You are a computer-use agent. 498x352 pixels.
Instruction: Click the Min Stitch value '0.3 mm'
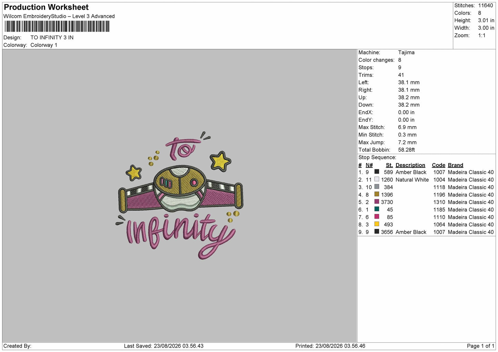point(407,135)
